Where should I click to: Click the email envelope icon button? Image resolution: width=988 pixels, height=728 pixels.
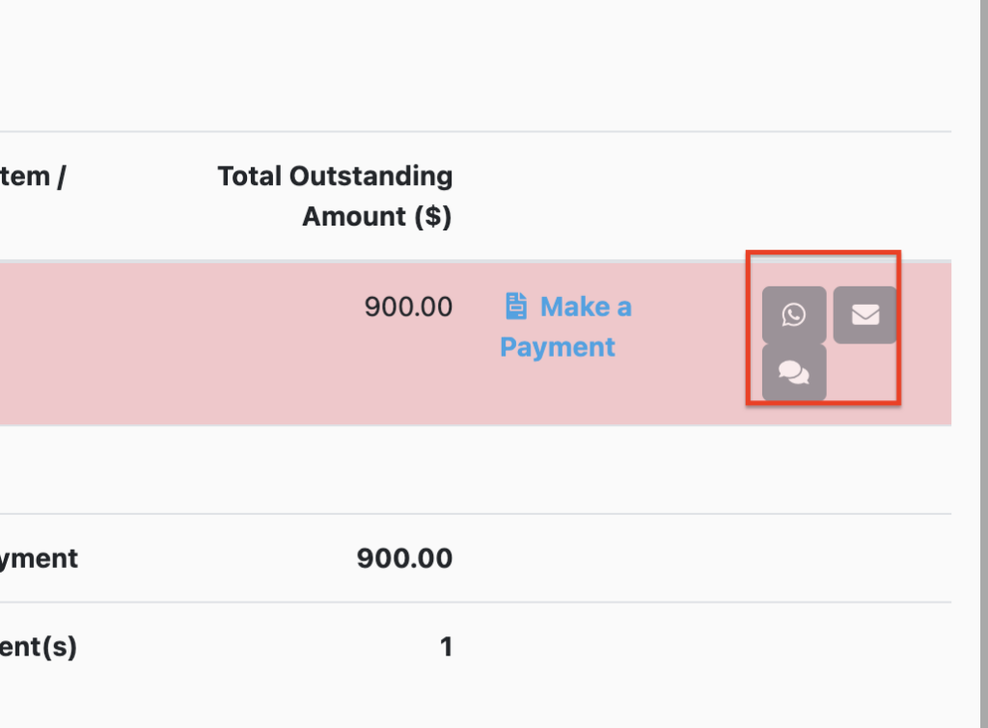tap(865, 314)
